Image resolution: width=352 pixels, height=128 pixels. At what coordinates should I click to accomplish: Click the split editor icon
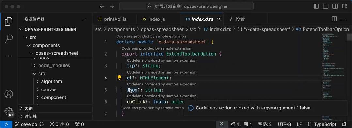tap(334, 19)
